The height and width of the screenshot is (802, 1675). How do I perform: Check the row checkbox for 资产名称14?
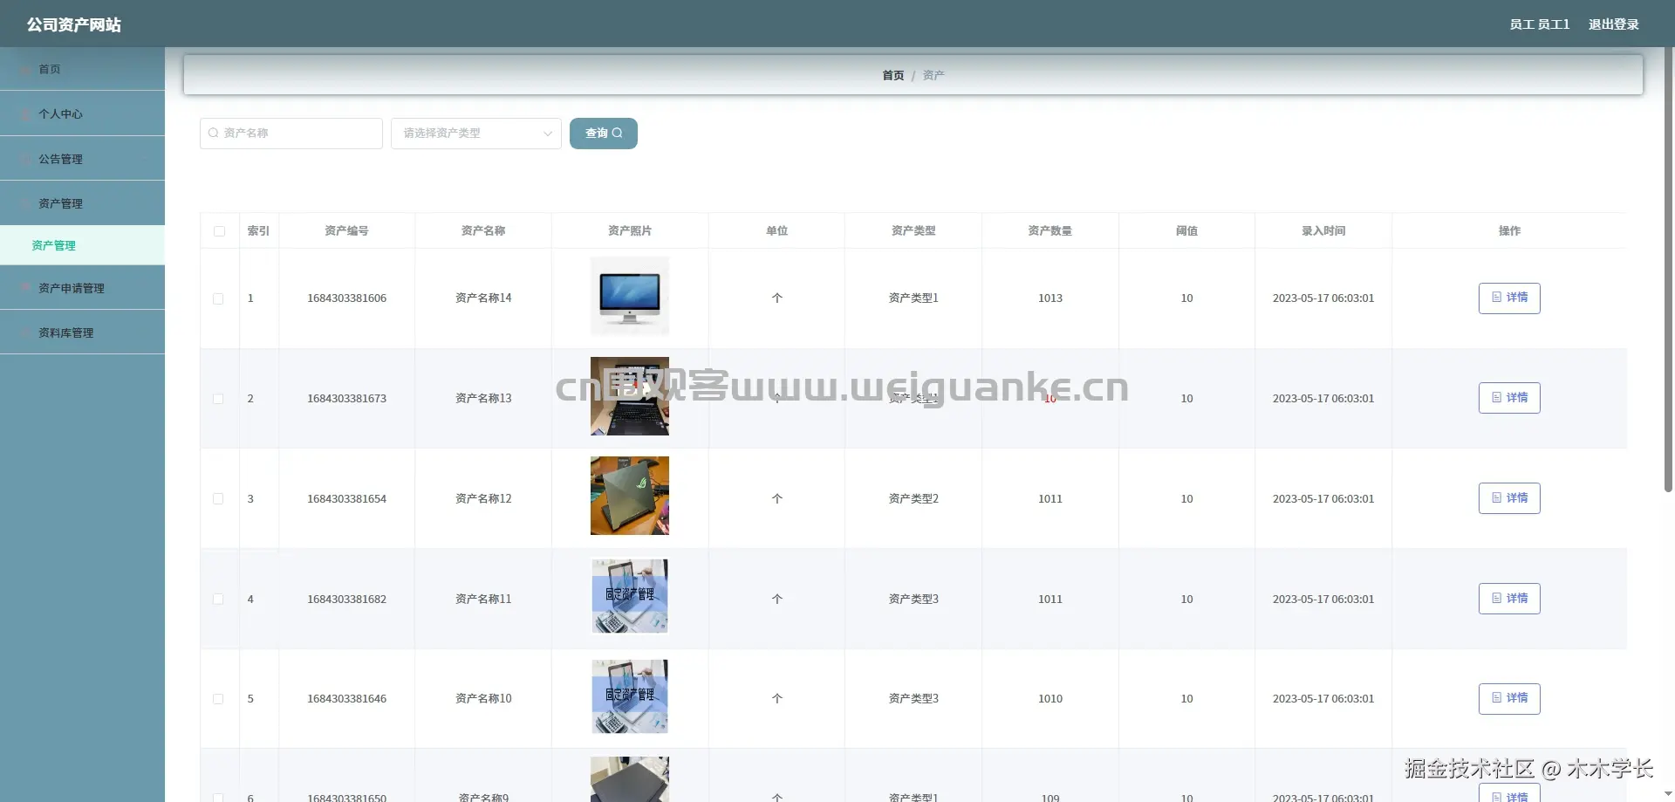pos(218,298)
